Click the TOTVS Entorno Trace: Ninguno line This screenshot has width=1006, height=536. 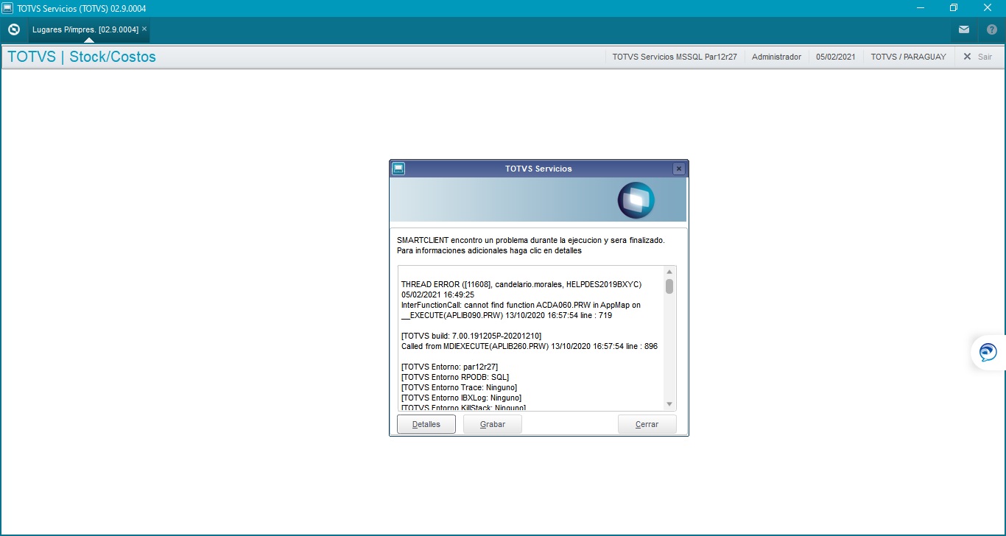pos(459,387)
